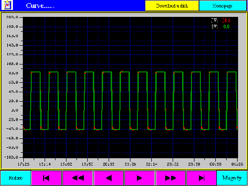Click the 200.0 label on vertical axis
Viewport: 248px width, 186px height.
pos(12,17)
